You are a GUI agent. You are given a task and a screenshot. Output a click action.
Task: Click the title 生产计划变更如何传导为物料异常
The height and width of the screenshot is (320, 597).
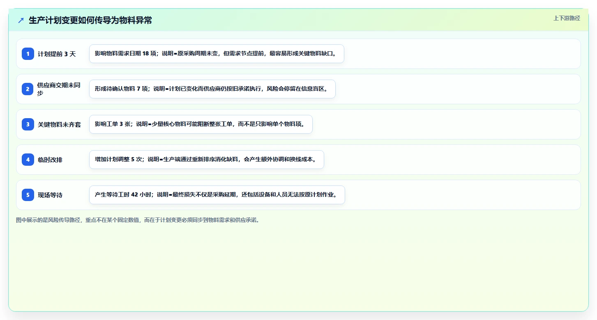tap(90, 20)
